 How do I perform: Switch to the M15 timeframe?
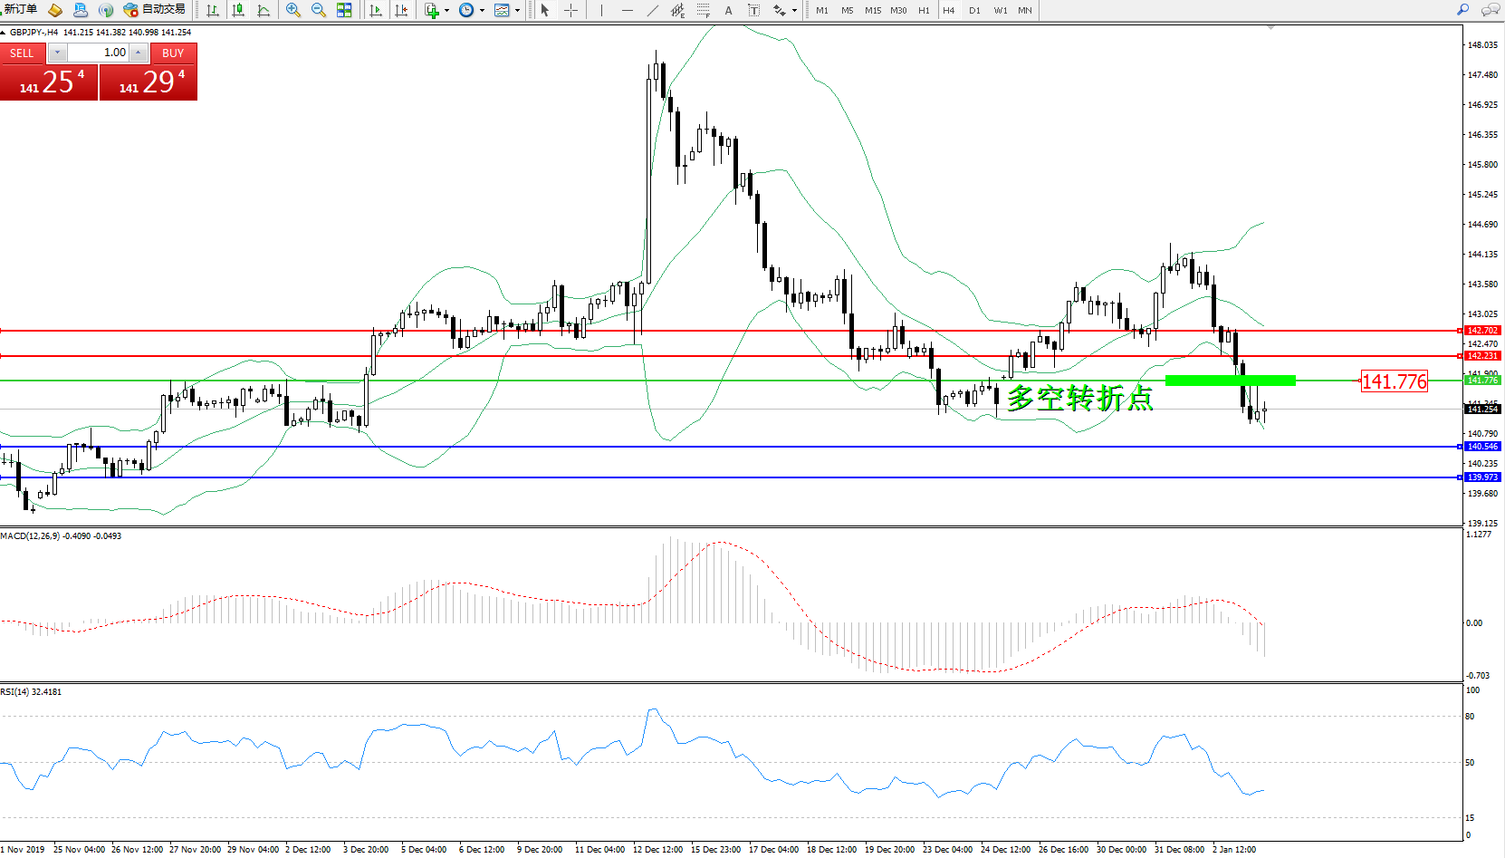873,11
